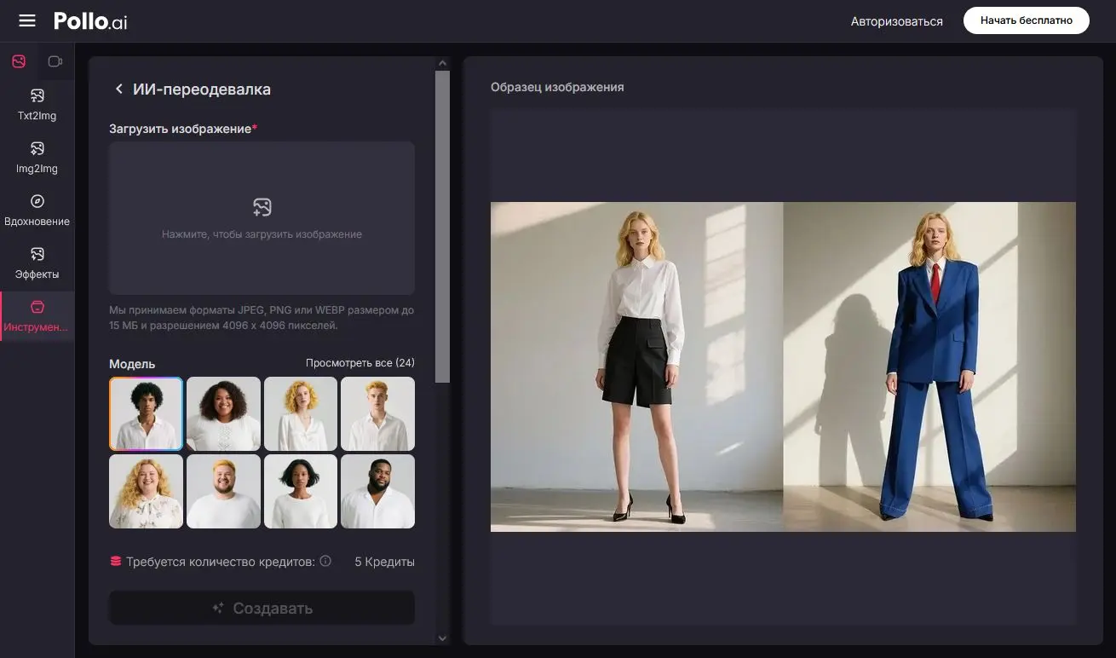This screenshot has width=1116, height=658.
Task: Go back using arrow beside ИИ-переодевалка
Action: [x=118, y=89]
